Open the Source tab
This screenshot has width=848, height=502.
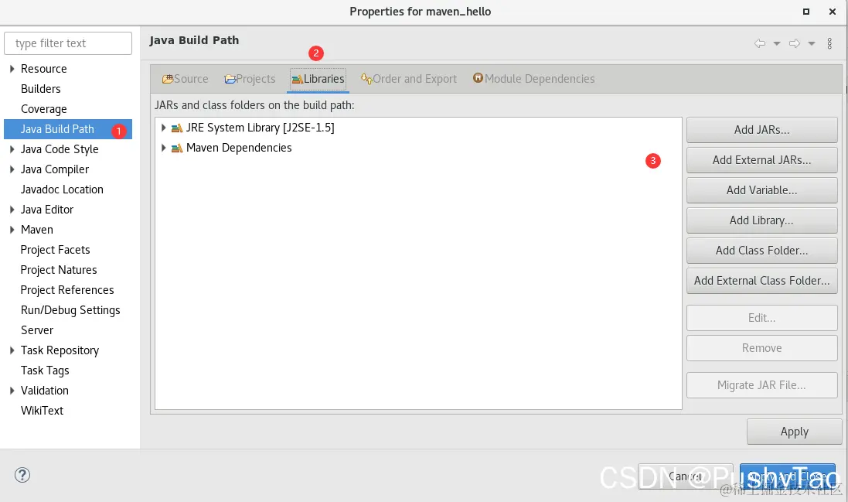(185, 79)
